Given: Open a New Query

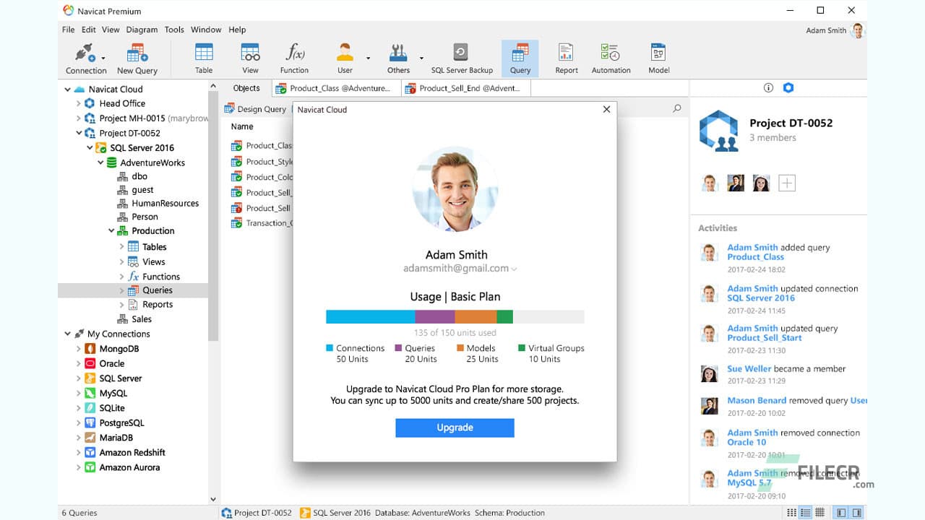Looking at the screenshot, I should [137, 58].
